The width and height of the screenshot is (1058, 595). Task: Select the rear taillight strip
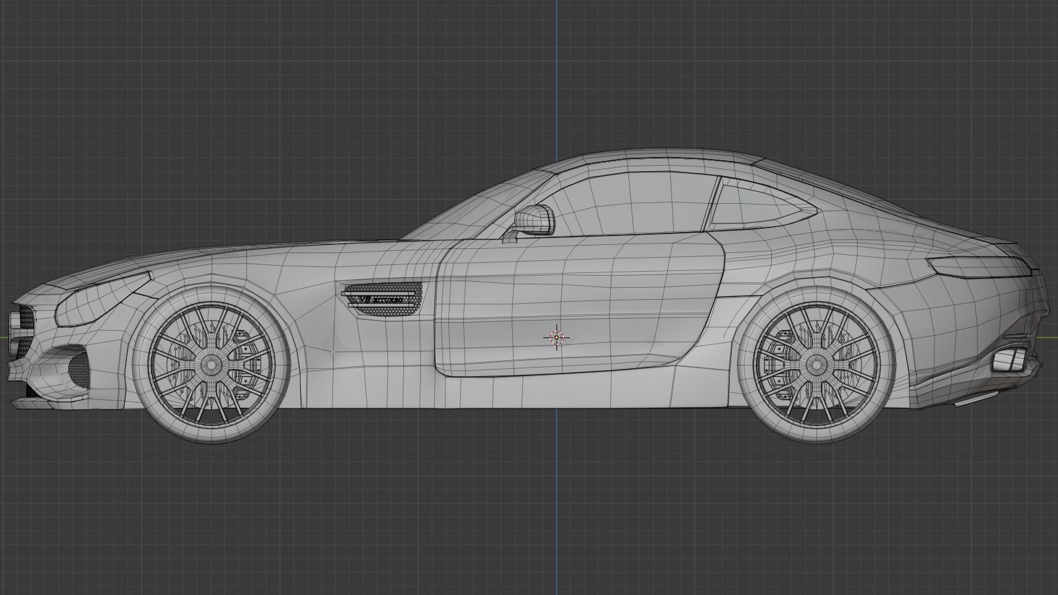(979, 267)
